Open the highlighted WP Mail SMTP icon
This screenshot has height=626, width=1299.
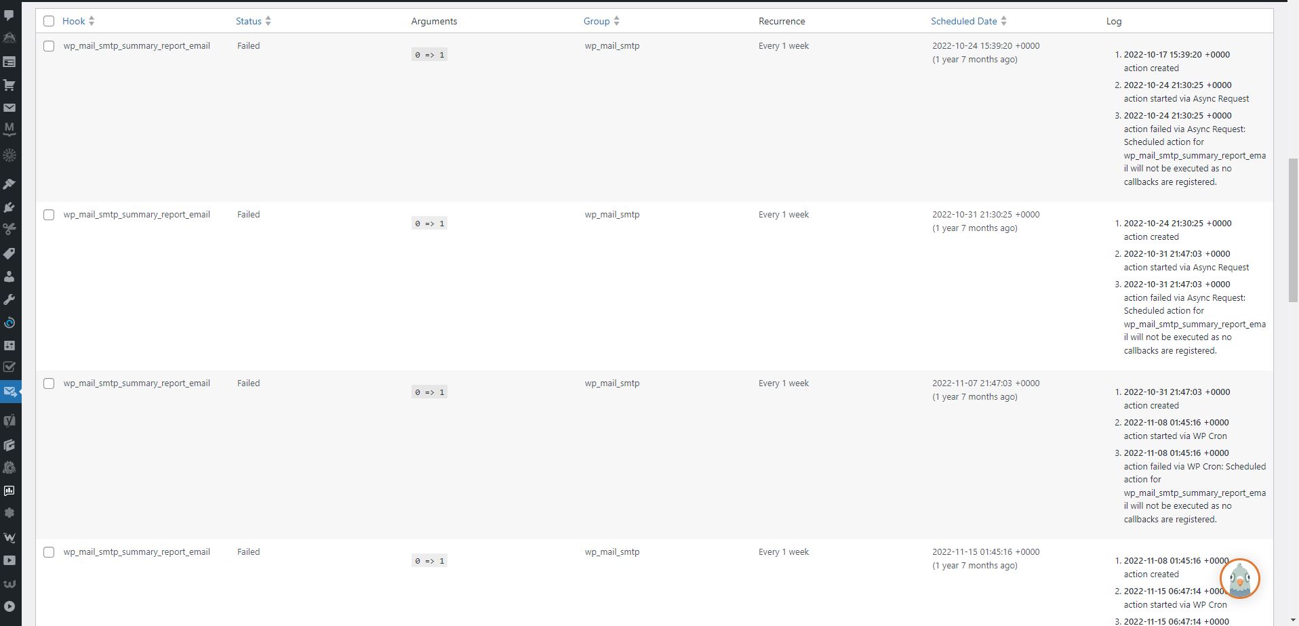(9, 392)
